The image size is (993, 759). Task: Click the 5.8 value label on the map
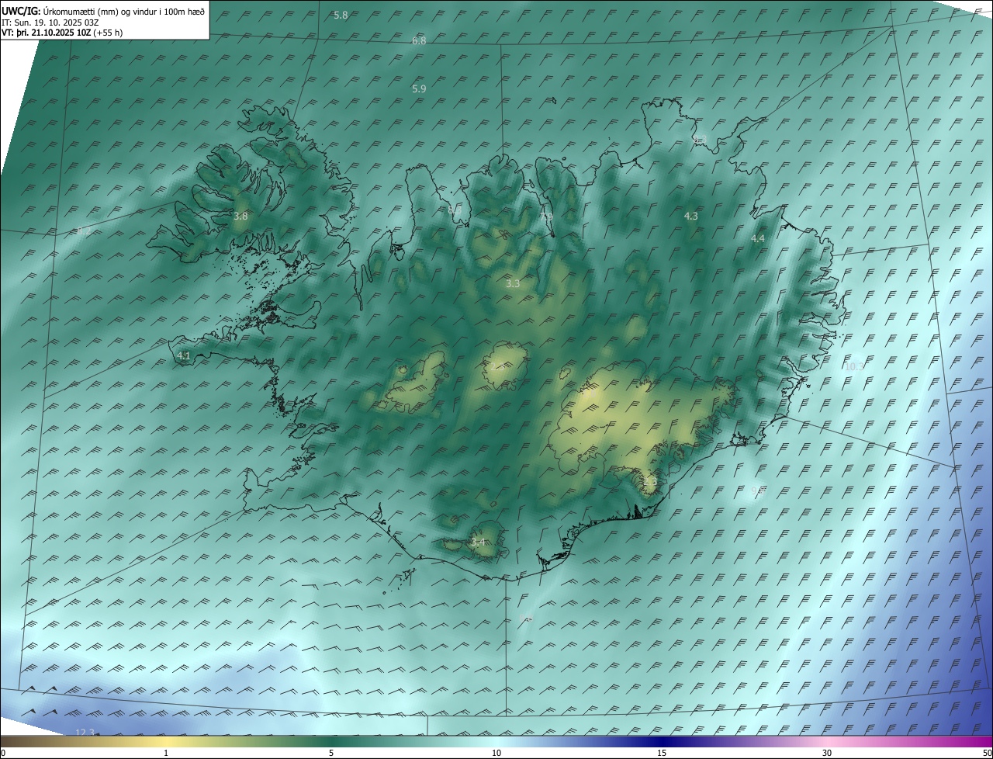coord(341,16)
